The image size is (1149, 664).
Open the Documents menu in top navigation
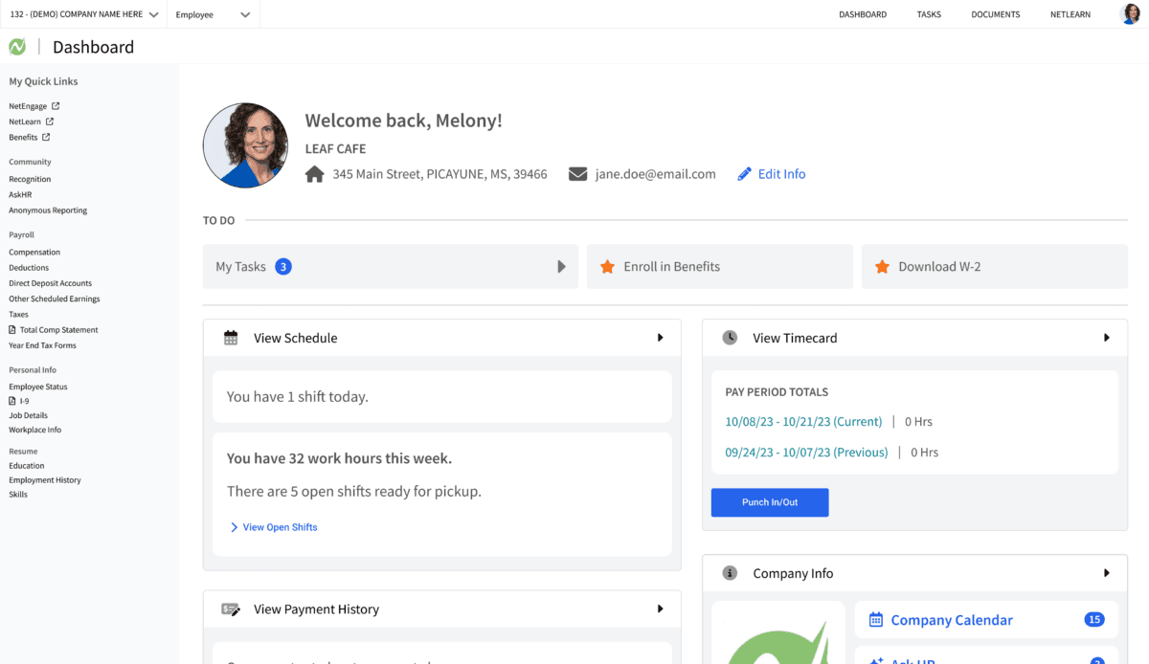[x=995, y=14]
